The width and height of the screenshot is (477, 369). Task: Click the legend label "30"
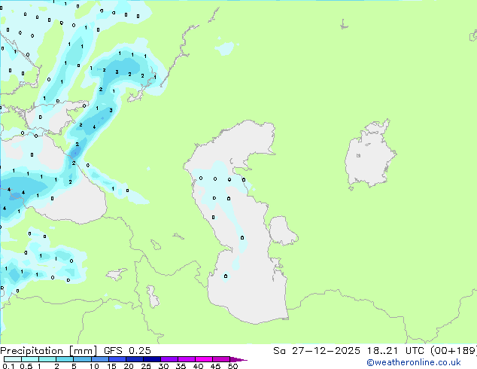[163, 366]
